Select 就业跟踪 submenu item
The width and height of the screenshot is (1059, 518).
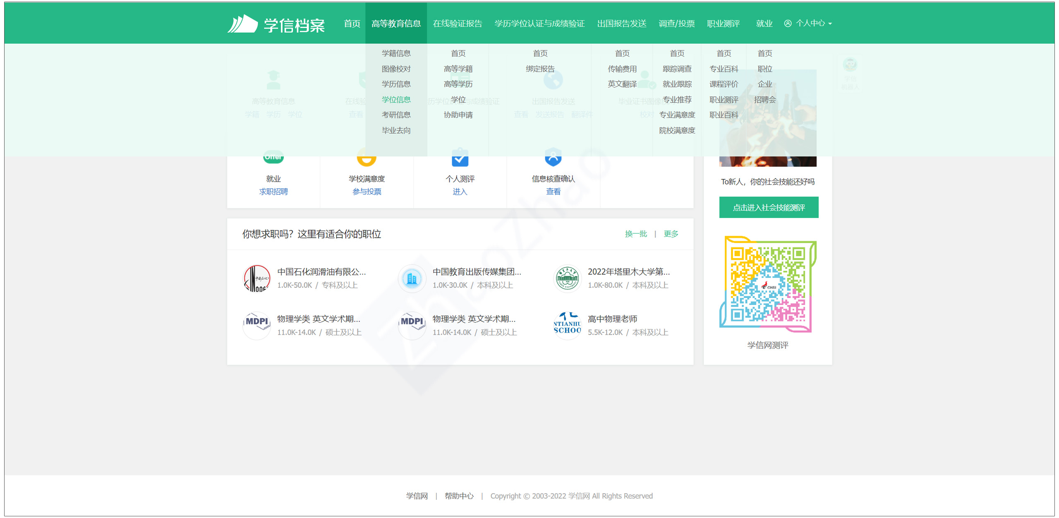coord(677,84)
